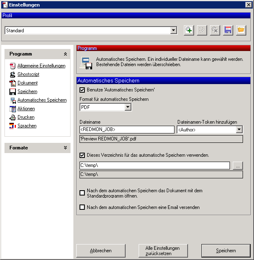
Task: Open Sprachen settings link
Action: click(x=27, y=126)
